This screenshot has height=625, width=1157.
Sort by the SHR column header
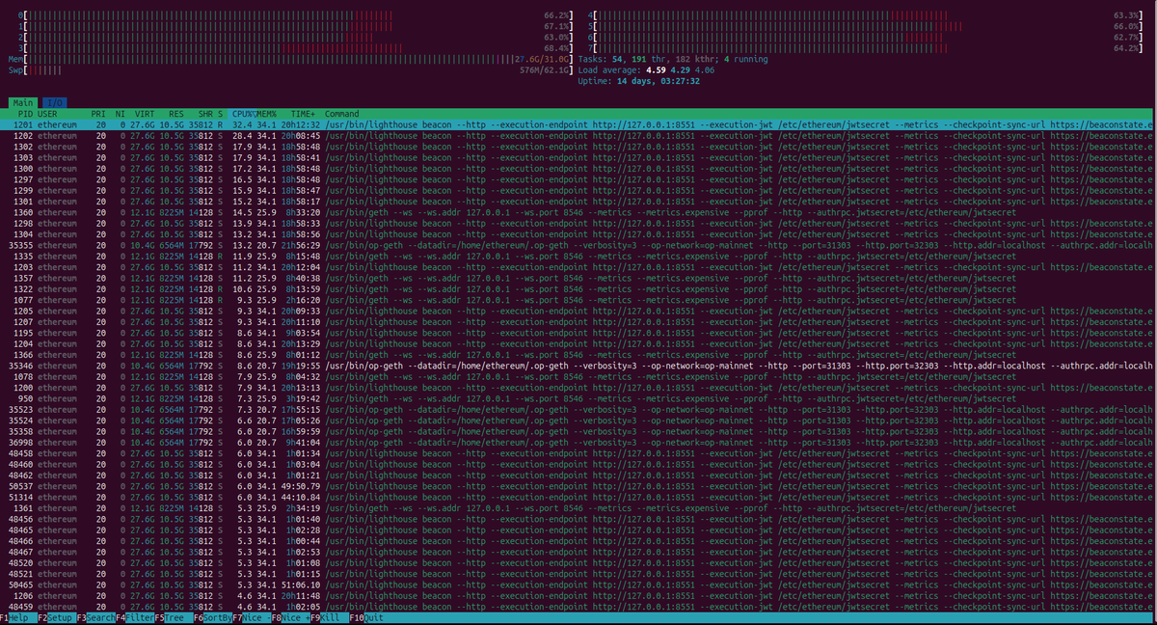click(206, 114)
